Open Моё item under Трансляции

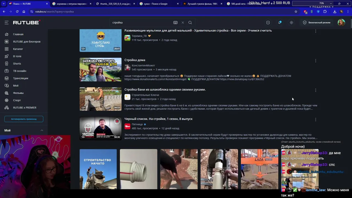(16, 86)
